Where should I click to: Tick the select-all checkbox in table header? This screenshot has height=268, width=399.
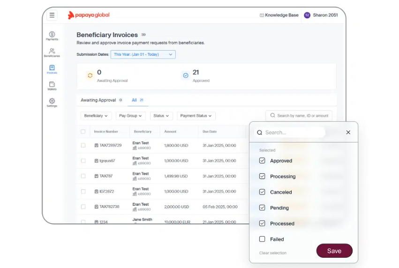83,132
